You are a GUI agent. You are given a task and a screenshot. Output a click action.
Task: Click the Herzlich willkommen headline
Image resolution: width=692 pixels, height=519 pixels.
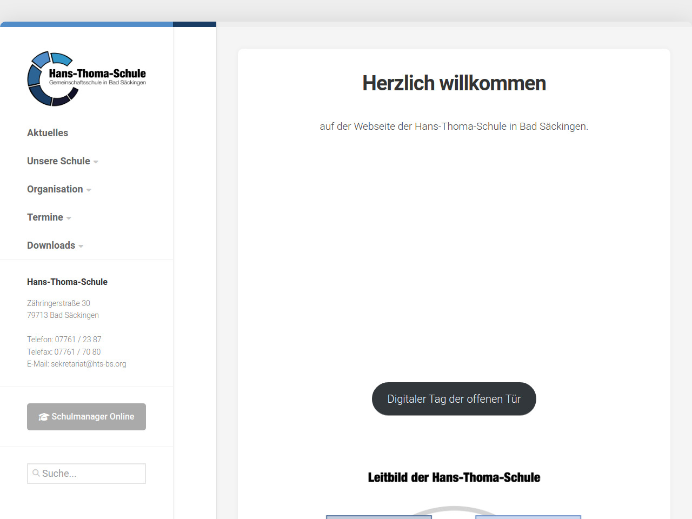click(454, 83)
